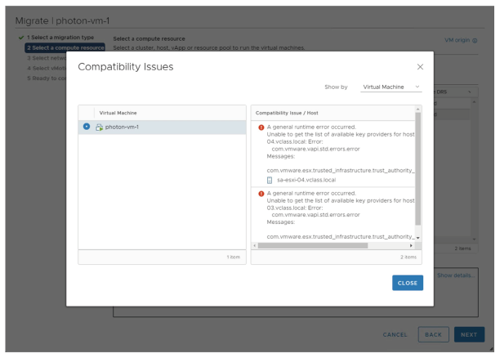Click step 4 Select vMotion priority in wizard
The height and width of the screenshot is (358, 500).
pyautogui.click(x=47, y=68)
